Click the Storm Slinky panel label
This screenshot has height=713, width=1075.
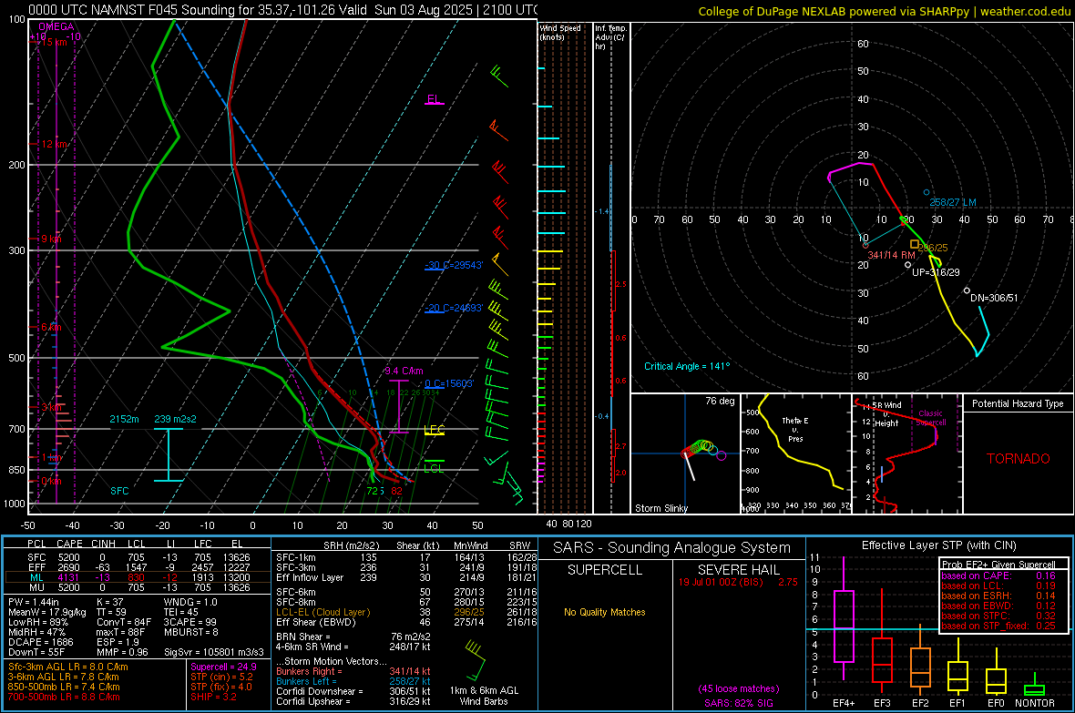point(660,508)
